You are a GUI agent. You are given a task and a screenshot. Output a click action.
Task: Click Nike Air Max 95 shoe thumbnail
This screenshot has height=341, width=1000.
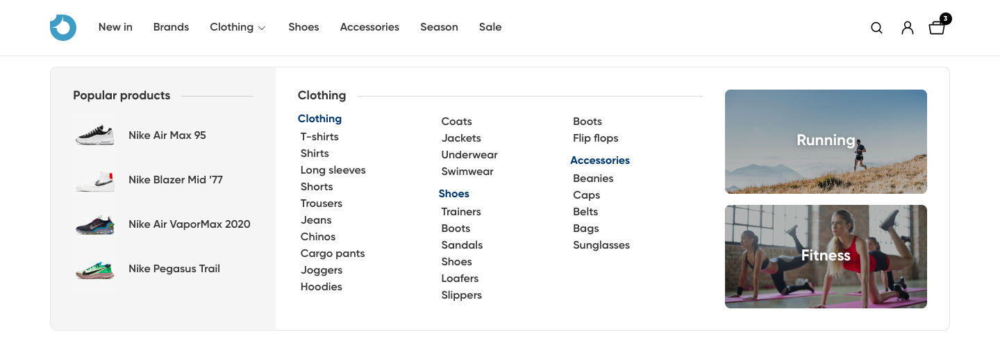click(x=95, y=135)
